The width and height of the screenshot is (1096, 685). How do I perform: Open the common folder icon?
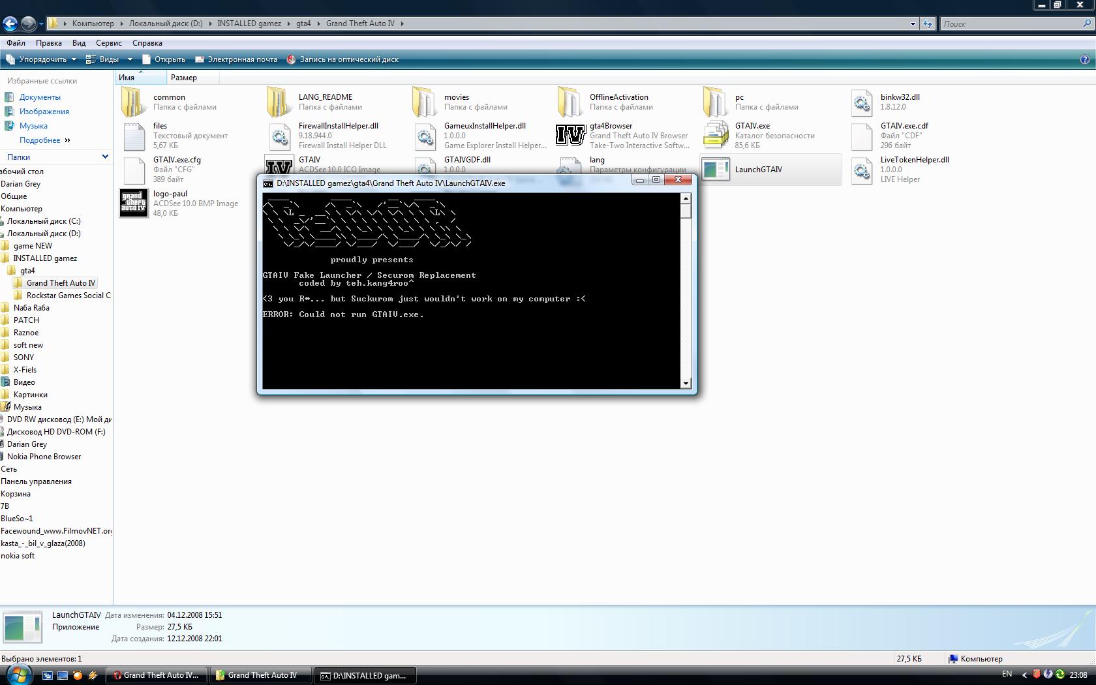(x=134, y=102)
